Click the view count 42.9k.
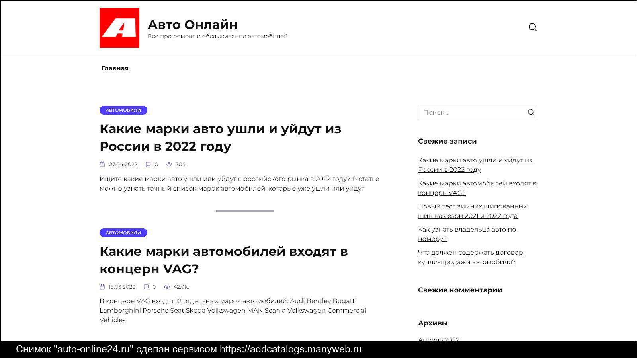 181,287
